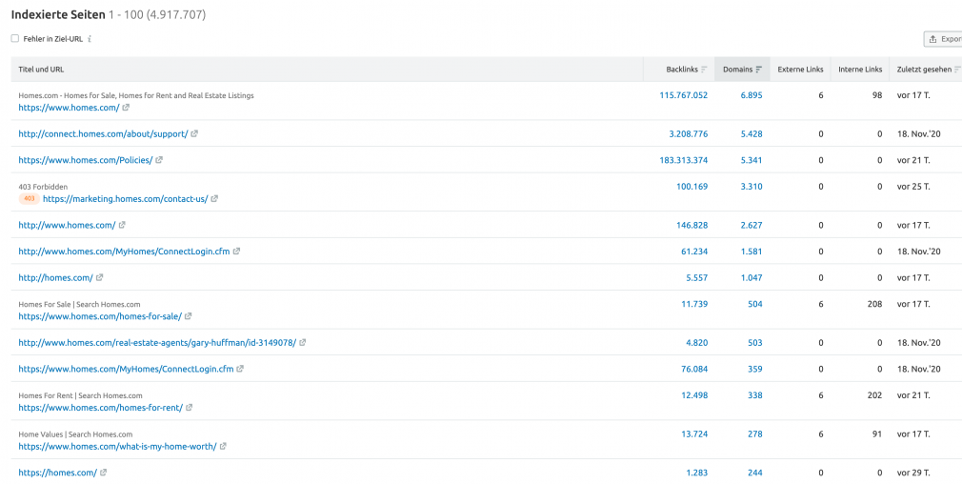Click backlinks value 3.208.776
Viewport: 962px width, 484px height.
point(689,133)
